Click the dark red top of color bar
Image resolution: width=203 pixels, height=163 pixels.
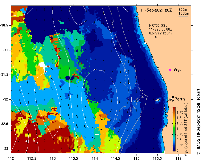[174, 108]
